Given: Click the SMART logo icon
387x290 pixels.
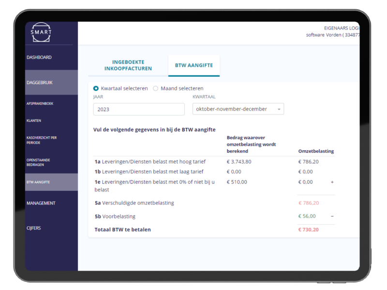Looking at the screenshot, I should coord(41,33).
